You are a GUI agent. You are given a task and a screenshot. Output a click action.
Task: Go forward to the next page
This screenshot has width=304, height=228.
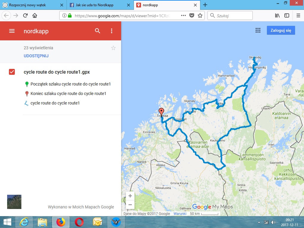(16, 15)
